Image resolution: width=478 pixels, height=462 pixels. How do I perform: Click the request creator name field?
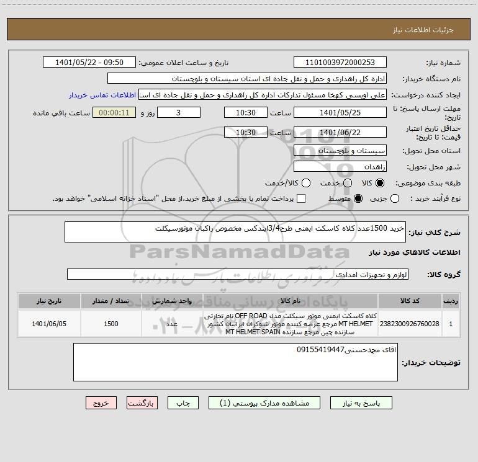click(263, 95)
